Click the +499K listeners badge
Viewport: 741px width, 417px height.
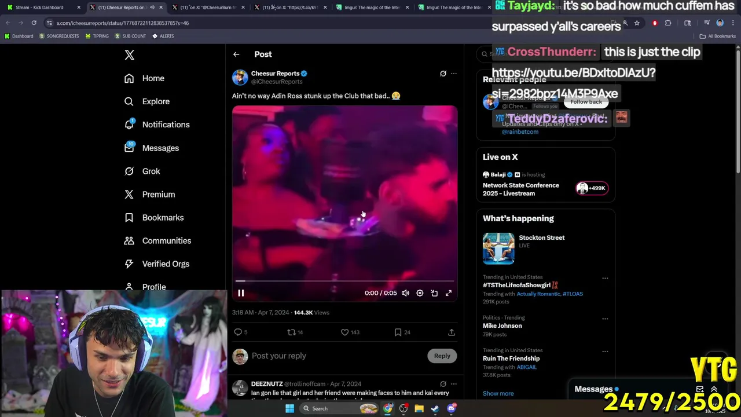592,188
